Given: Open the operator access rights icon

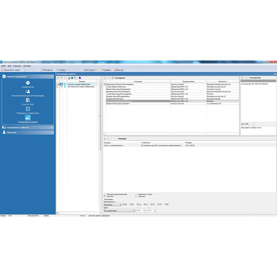Looking at the screenshot, I should click(x=28, y=92).
